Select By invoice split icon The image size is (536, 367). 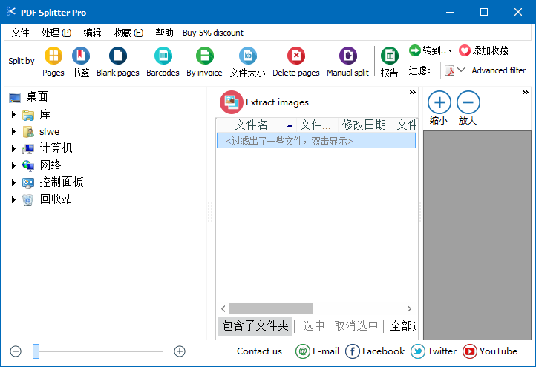(204, 56)
